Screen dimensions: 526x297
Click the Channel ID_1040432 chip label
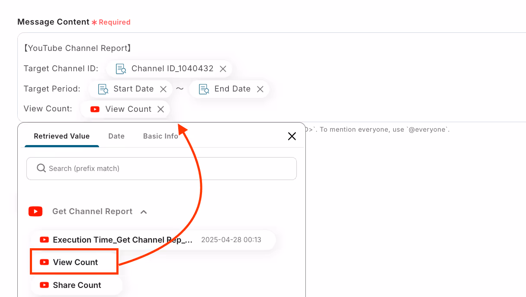(173, 69)
